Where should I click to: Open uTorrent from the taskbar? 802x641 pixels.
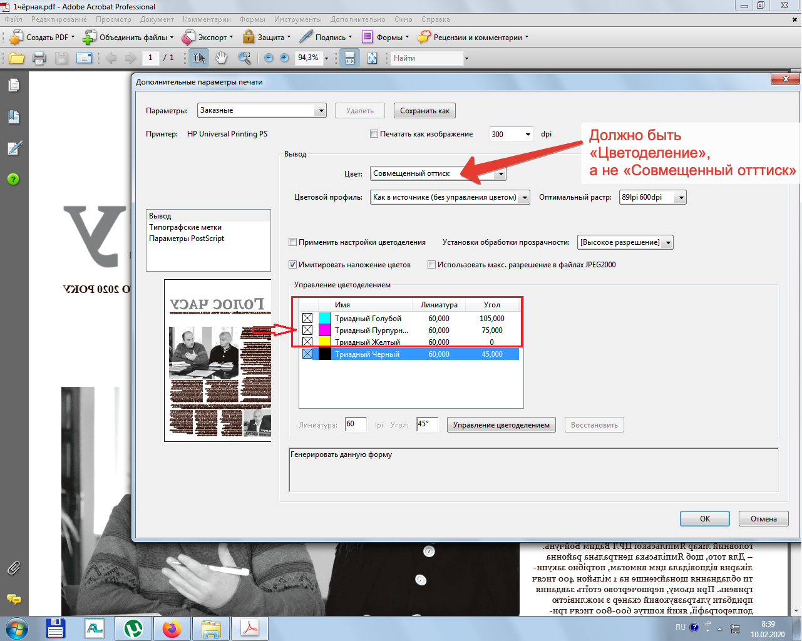[133, 628]
